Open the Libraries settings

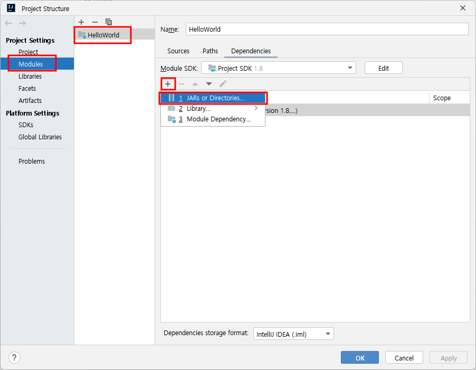30,76
